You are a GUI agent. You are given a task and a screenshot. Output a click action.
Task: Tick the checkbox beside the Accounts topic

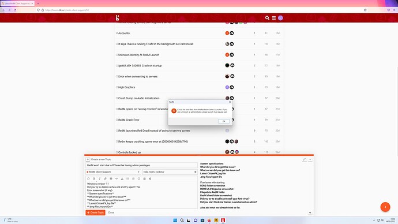pyautogui.click(x=117, y=33)
